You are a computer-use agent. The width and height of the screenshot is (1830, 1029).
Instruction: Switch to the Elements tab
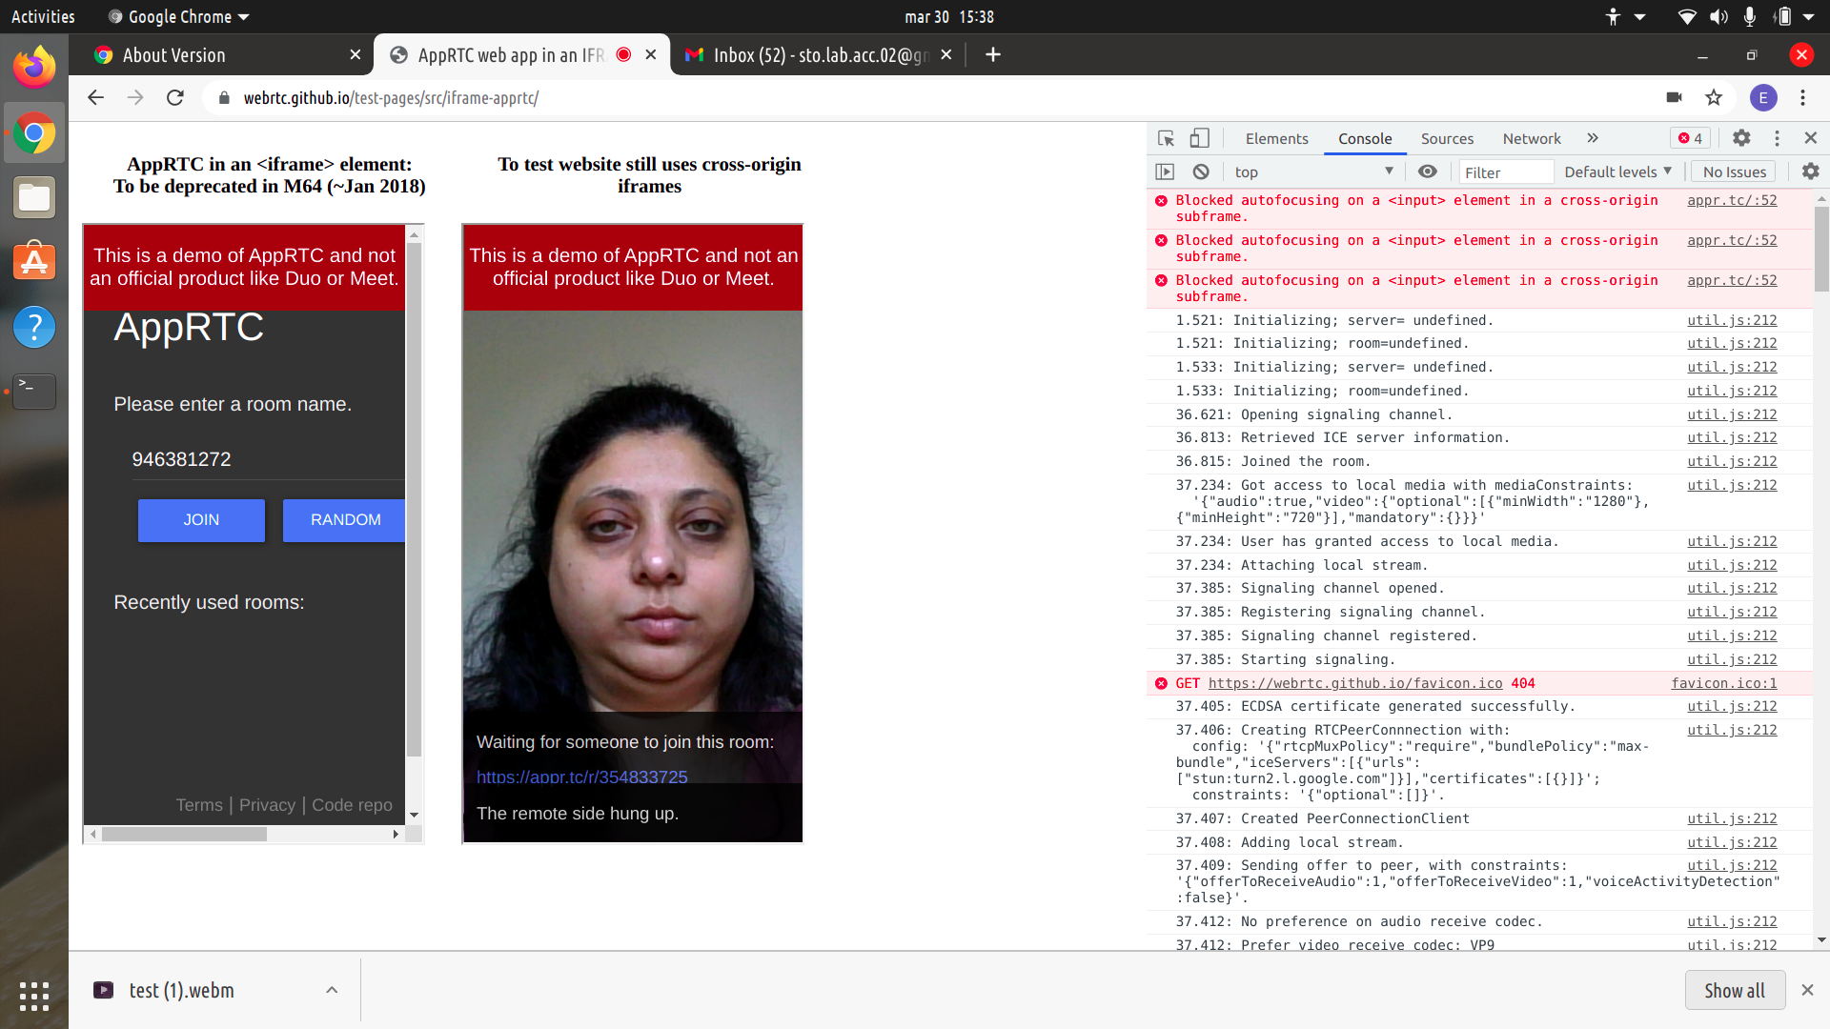[x=1276, y=138]
